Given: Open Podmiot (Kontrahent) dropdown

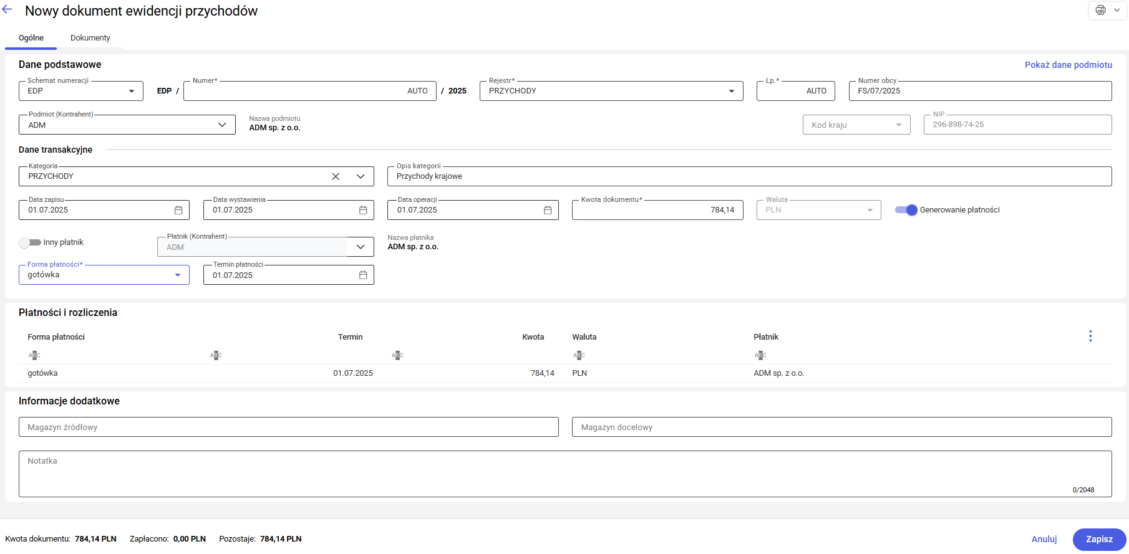Looking at the screenshot, I should click(222, 125).
